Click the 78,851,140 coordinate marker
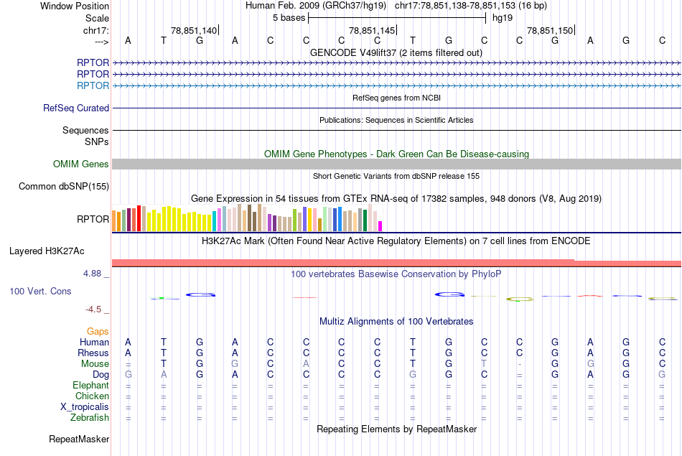 (x=194, y=30)
